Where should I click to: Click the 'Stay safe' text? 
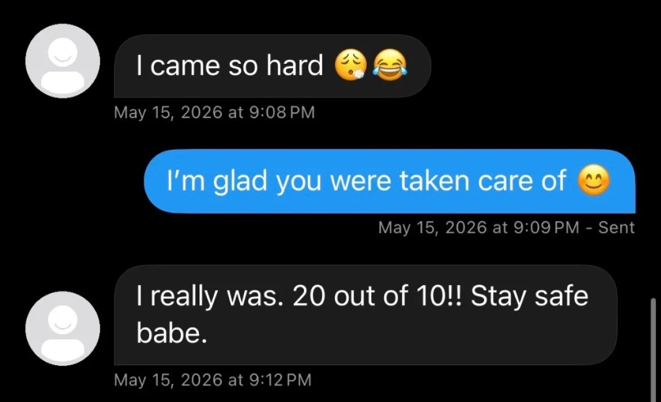529,297
